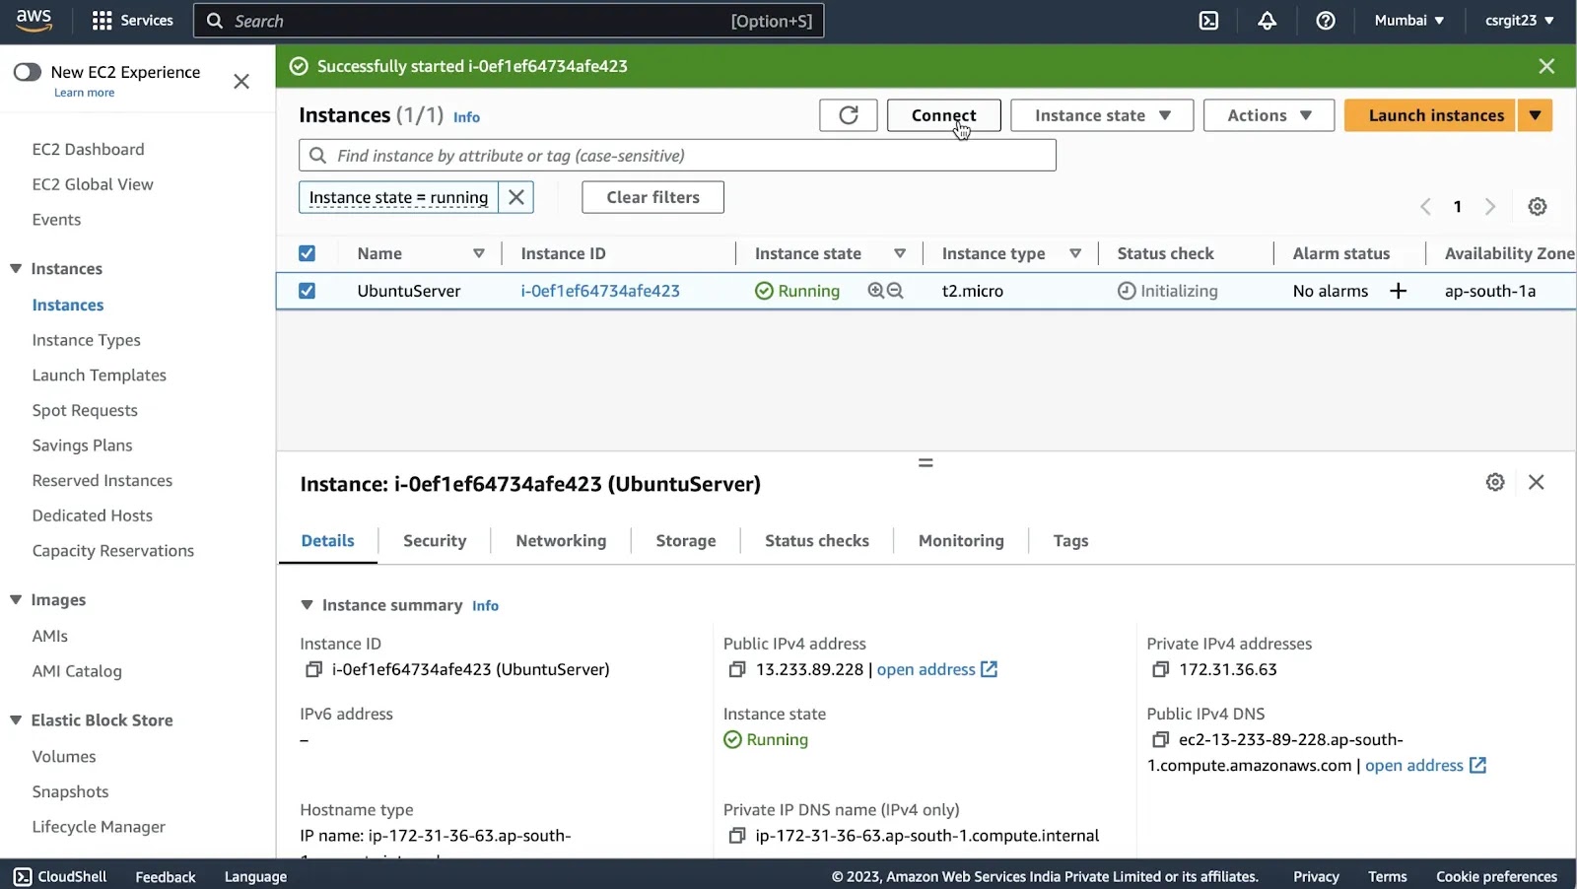Viewport: 1577px width, 889px height.
Task: Open the Launch instances split arrow
Action: [x=1535, y=115]
